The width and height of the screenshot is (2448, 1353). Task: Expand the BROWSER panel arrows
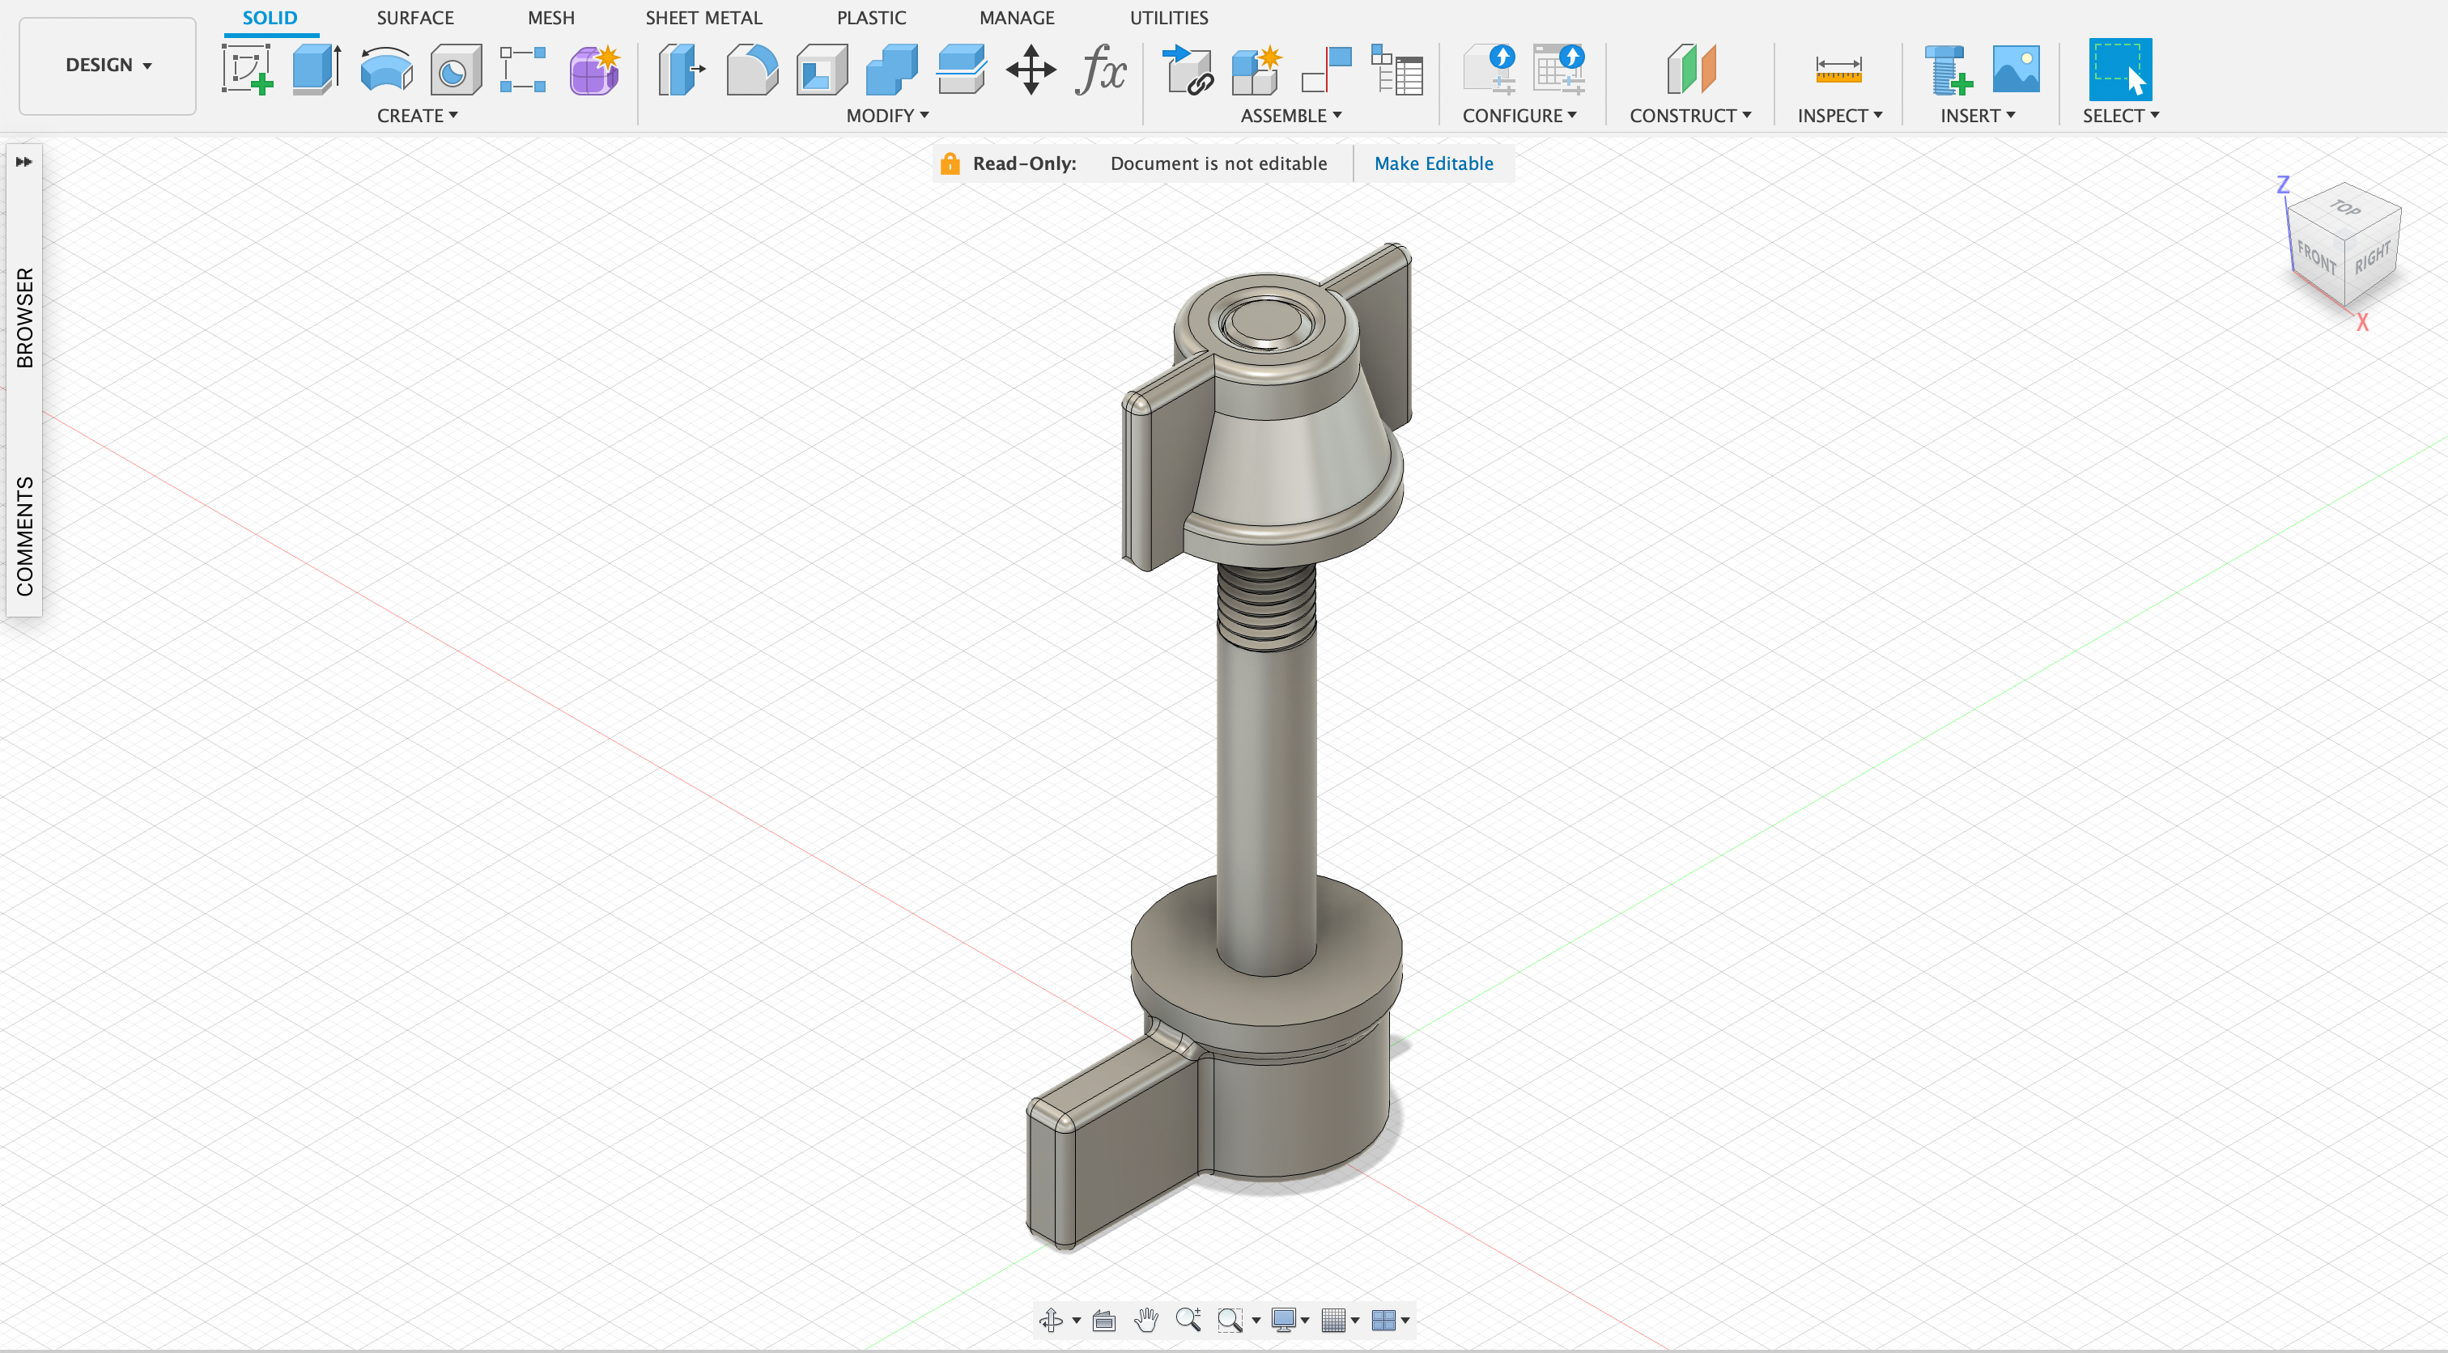pos(23,162)
